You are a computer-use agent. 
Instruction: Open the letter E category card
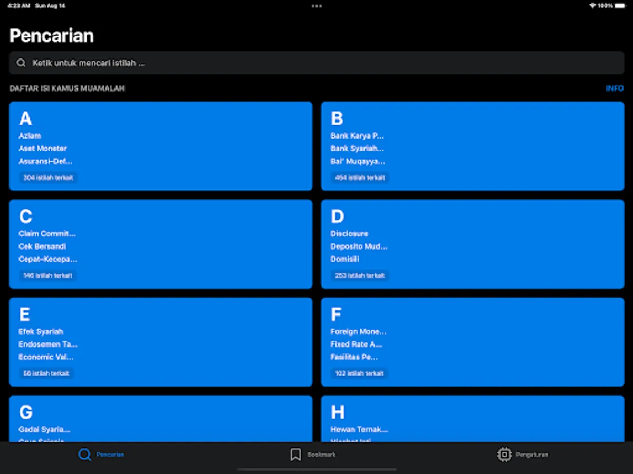pos(161,342)
